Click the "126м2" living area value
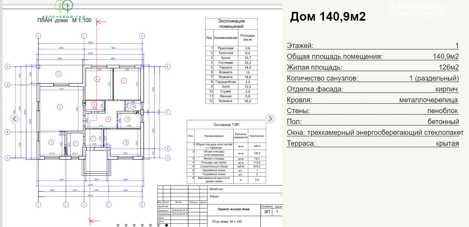 [449, 68]
